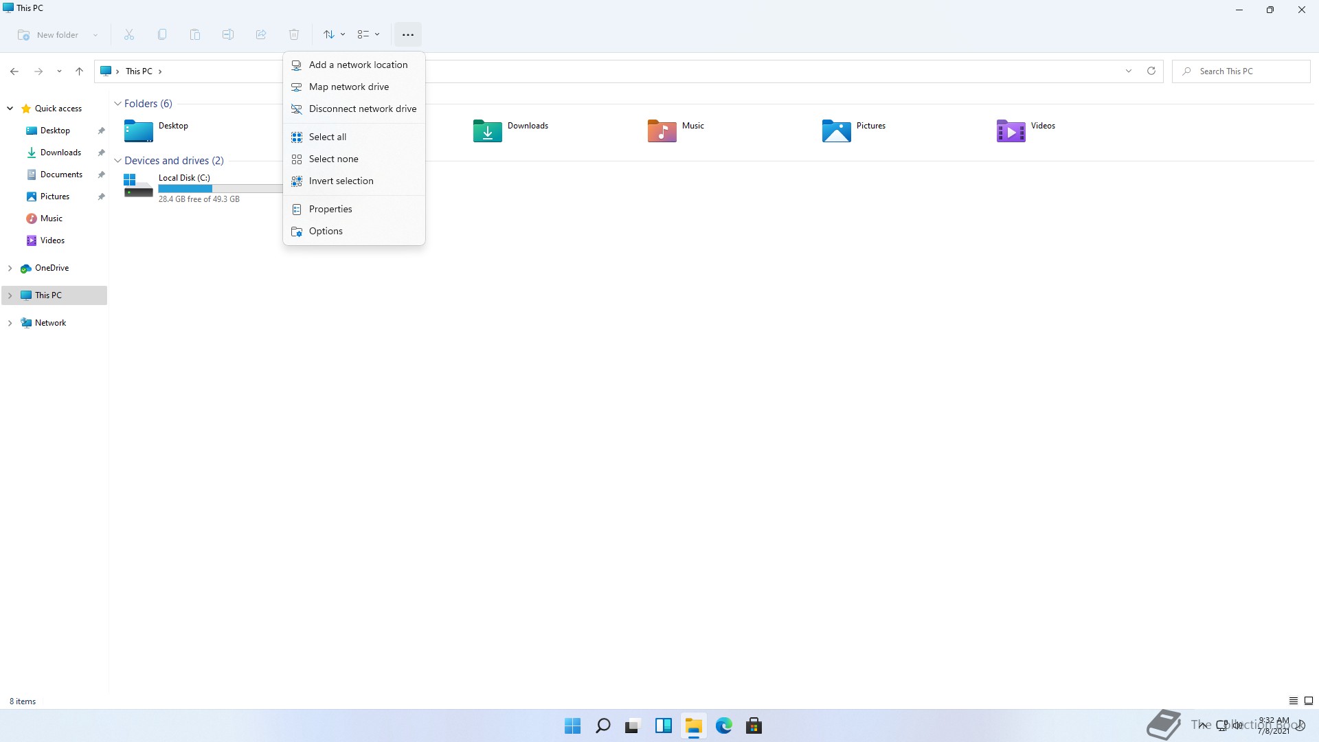The image size is (1319, 742).
Task: Open taskbar Search
Action: (x=603, y=726)
